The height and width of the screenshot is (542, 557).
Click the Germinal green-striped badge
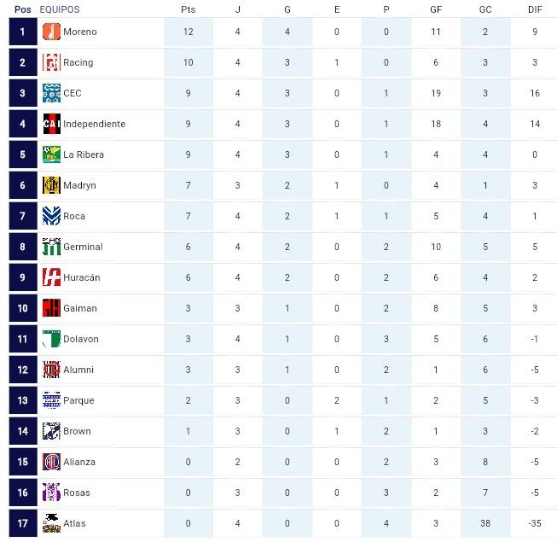51,247
